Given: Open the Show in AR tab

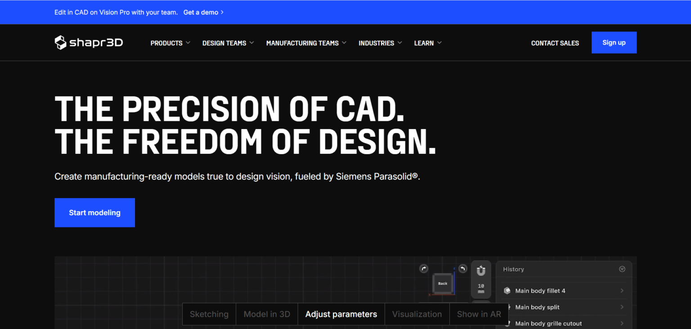Looking at the screenshot, I should [479, 314].
